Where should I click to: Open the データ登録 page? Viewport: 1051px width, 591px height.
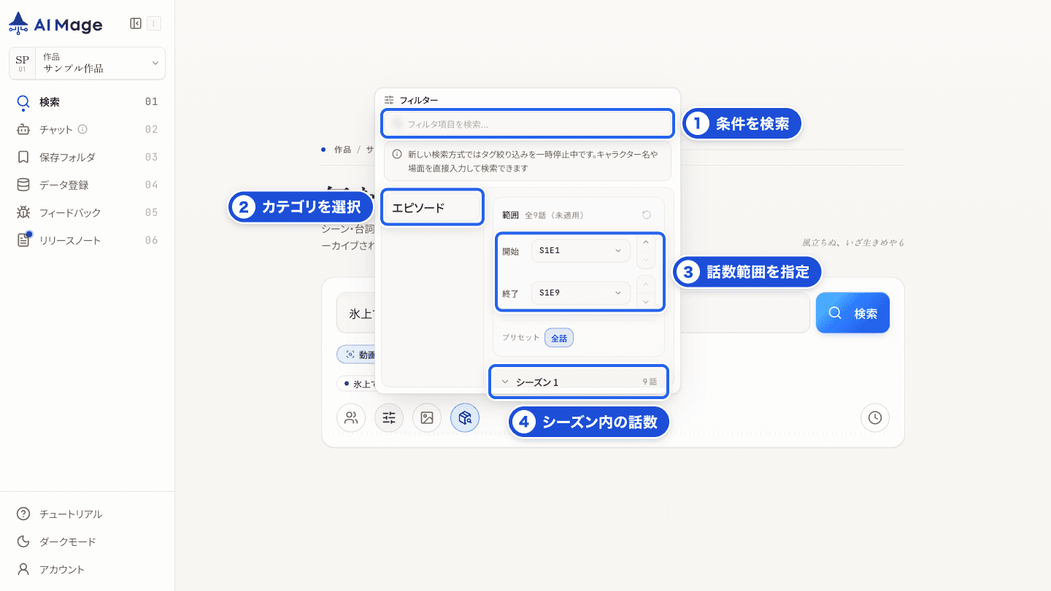pyautogui.click(x=87, y=185)
